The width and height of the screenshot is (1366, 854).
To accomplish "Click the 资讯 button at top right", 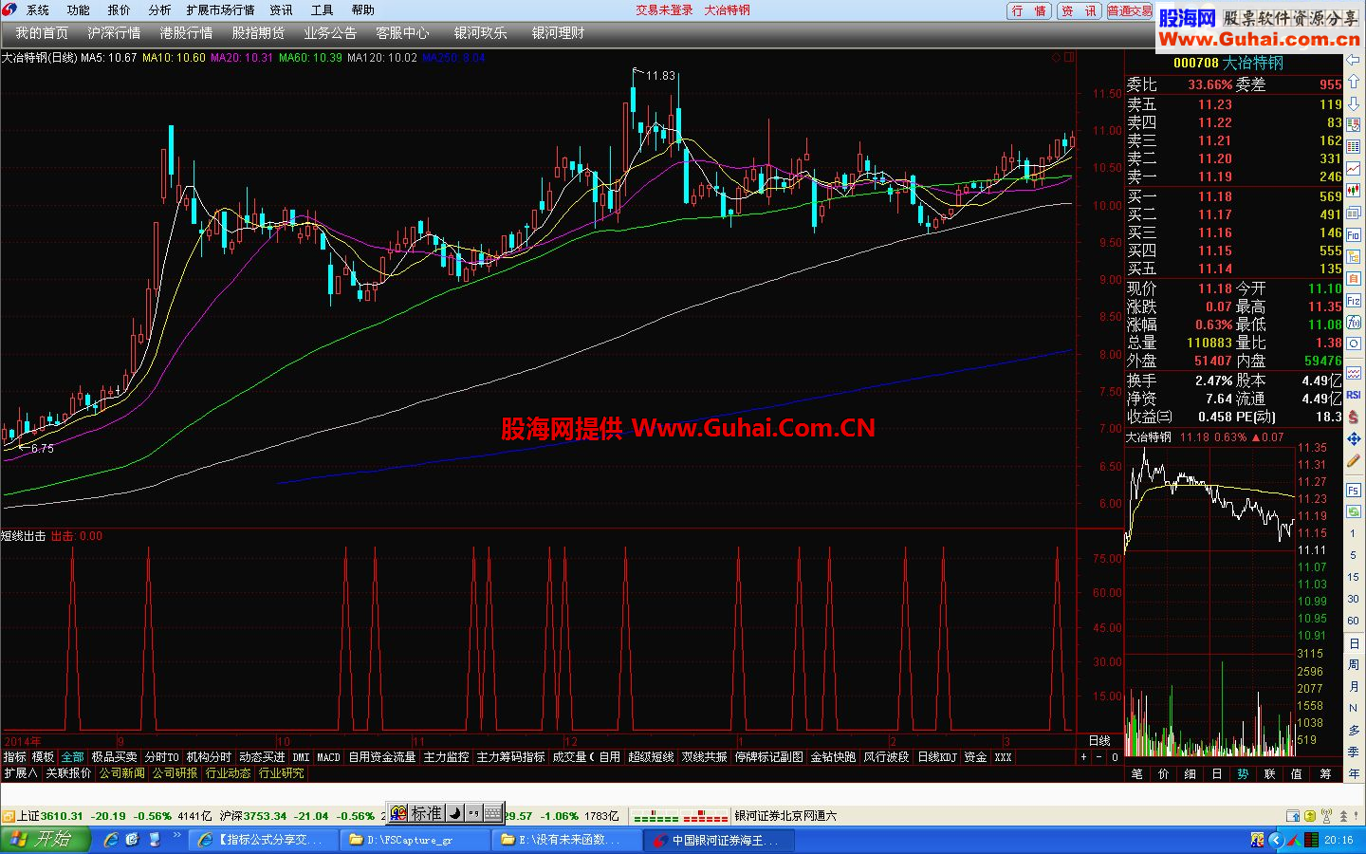I will (x=1080, y=11).
